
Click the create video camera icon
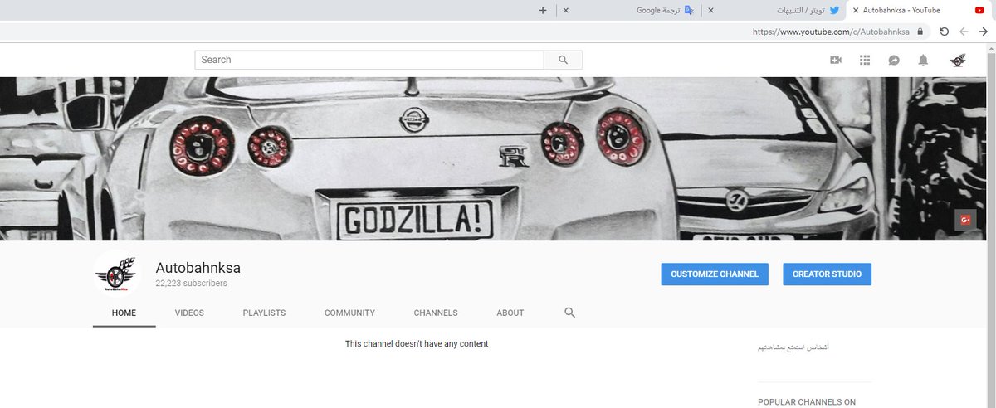[x=836, y=60]
